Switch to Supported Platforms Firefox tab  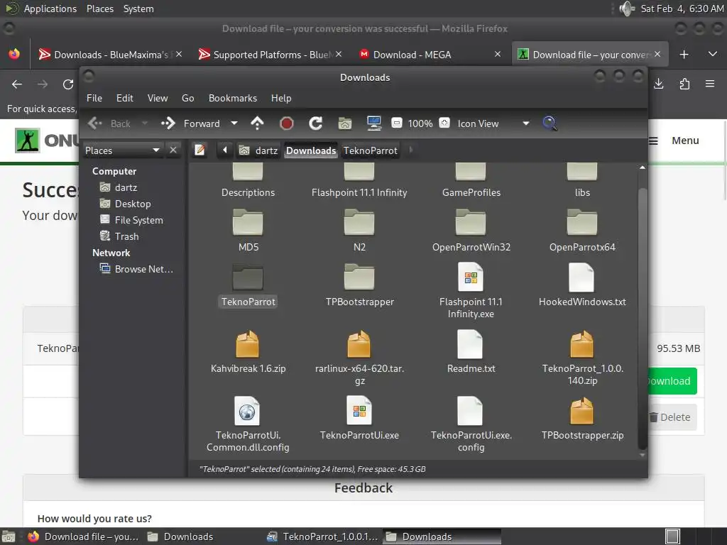point(270,55)
